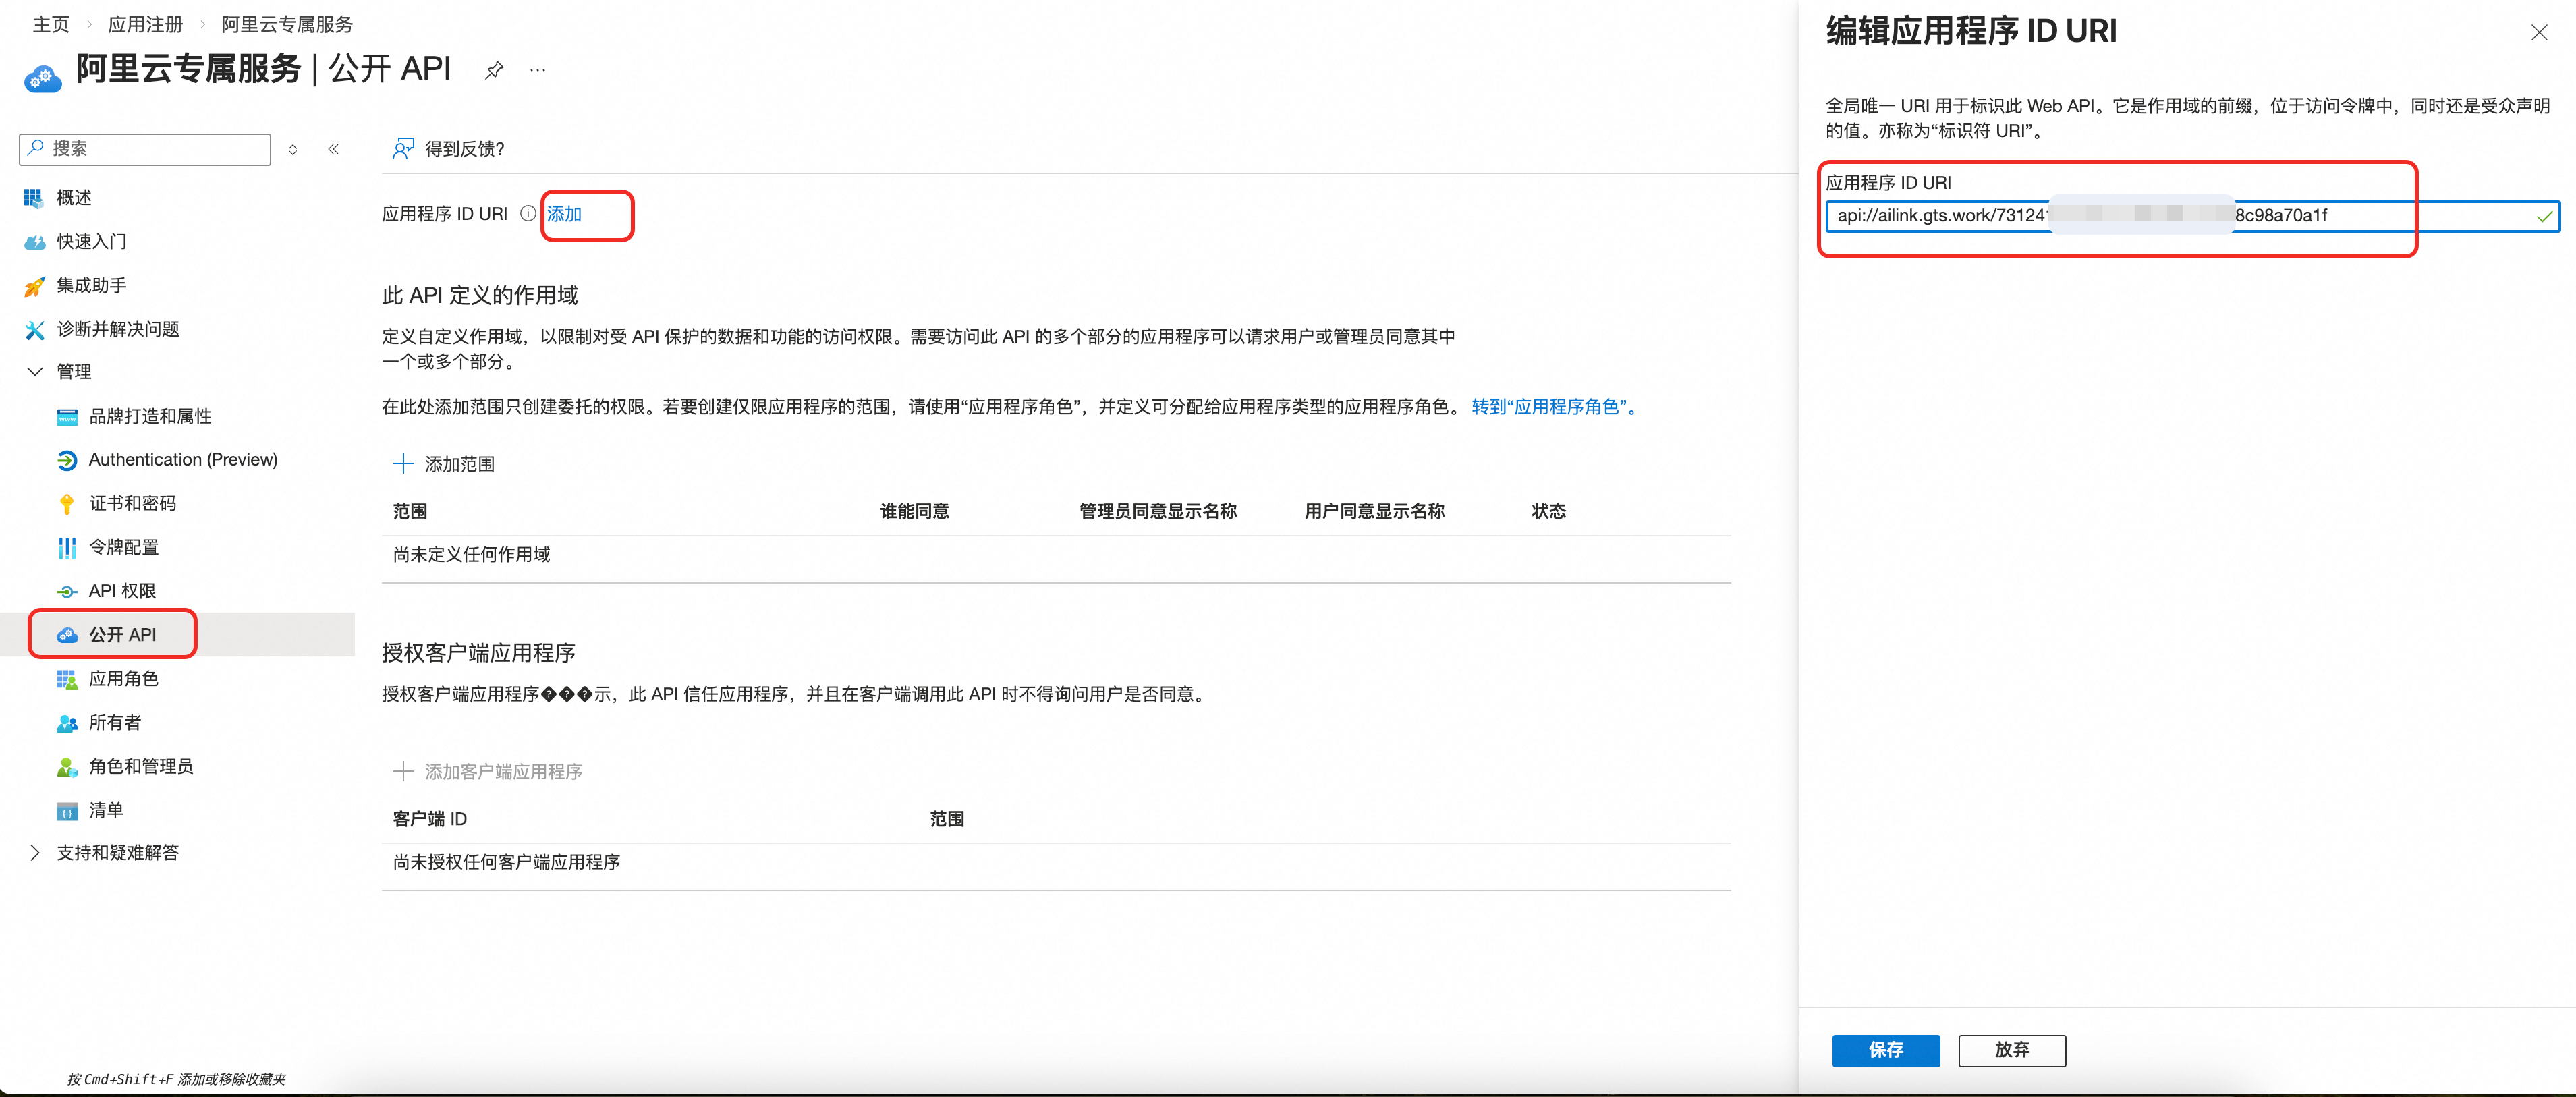
Task: Click the up-down sort arrows beside search
Action: (x=293, y=149)
